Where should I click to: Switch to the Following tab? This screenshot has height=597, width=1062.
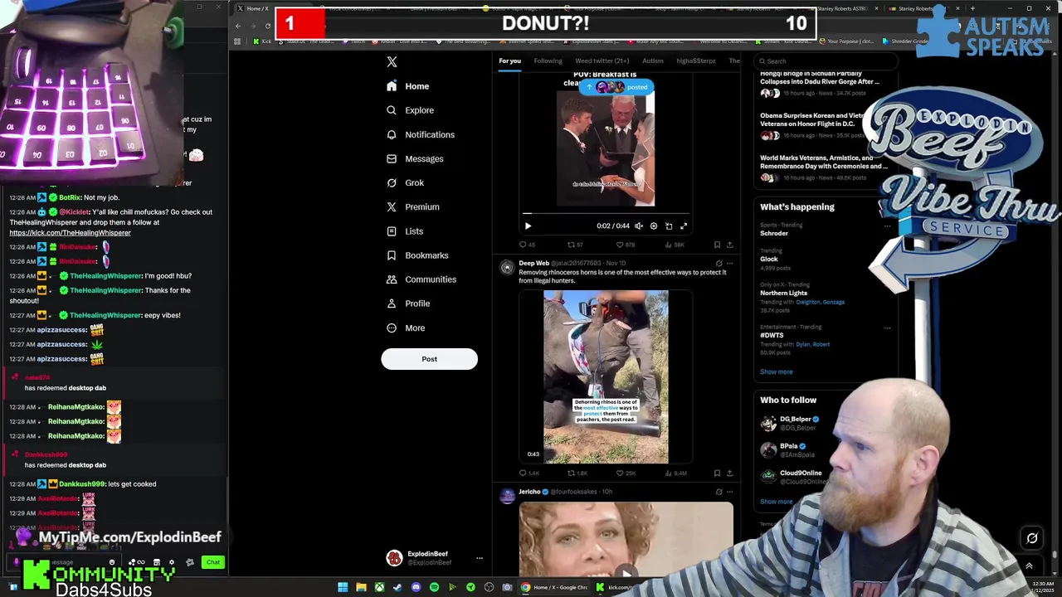[548, 61]
